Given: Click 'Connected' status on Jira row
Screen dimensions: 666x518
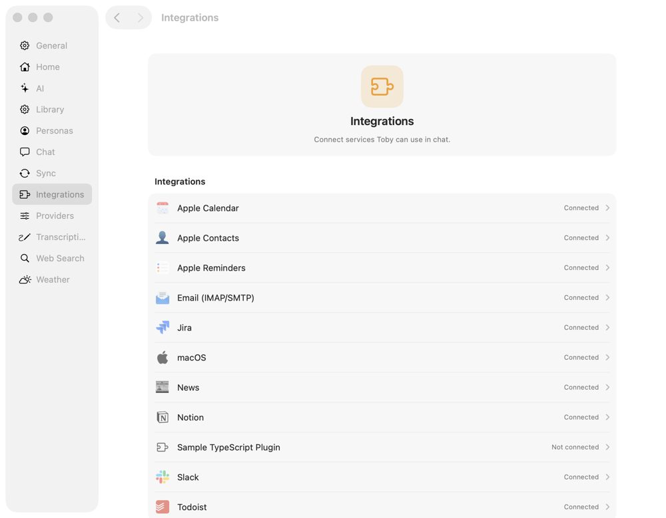Looking at the screenshot, I should tap(581, 328).
